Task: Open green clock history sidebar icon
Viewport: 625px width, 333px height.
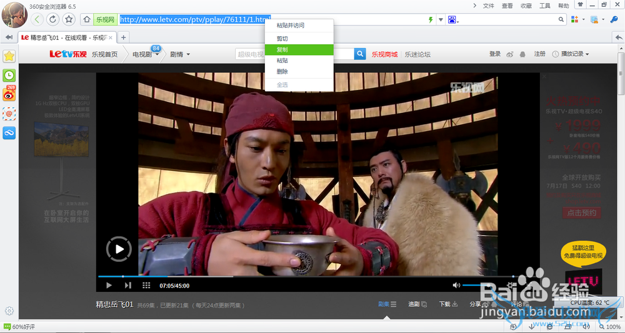Action: click(x=9, y=75)
